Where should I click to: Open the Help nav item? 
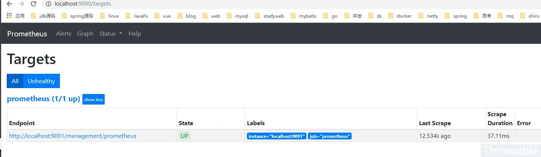point(134,34)
